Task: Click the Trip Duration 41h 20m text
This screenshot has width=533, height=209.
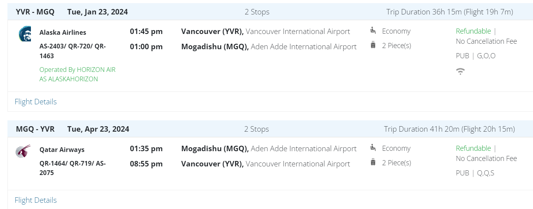Action: coord(449,129)
